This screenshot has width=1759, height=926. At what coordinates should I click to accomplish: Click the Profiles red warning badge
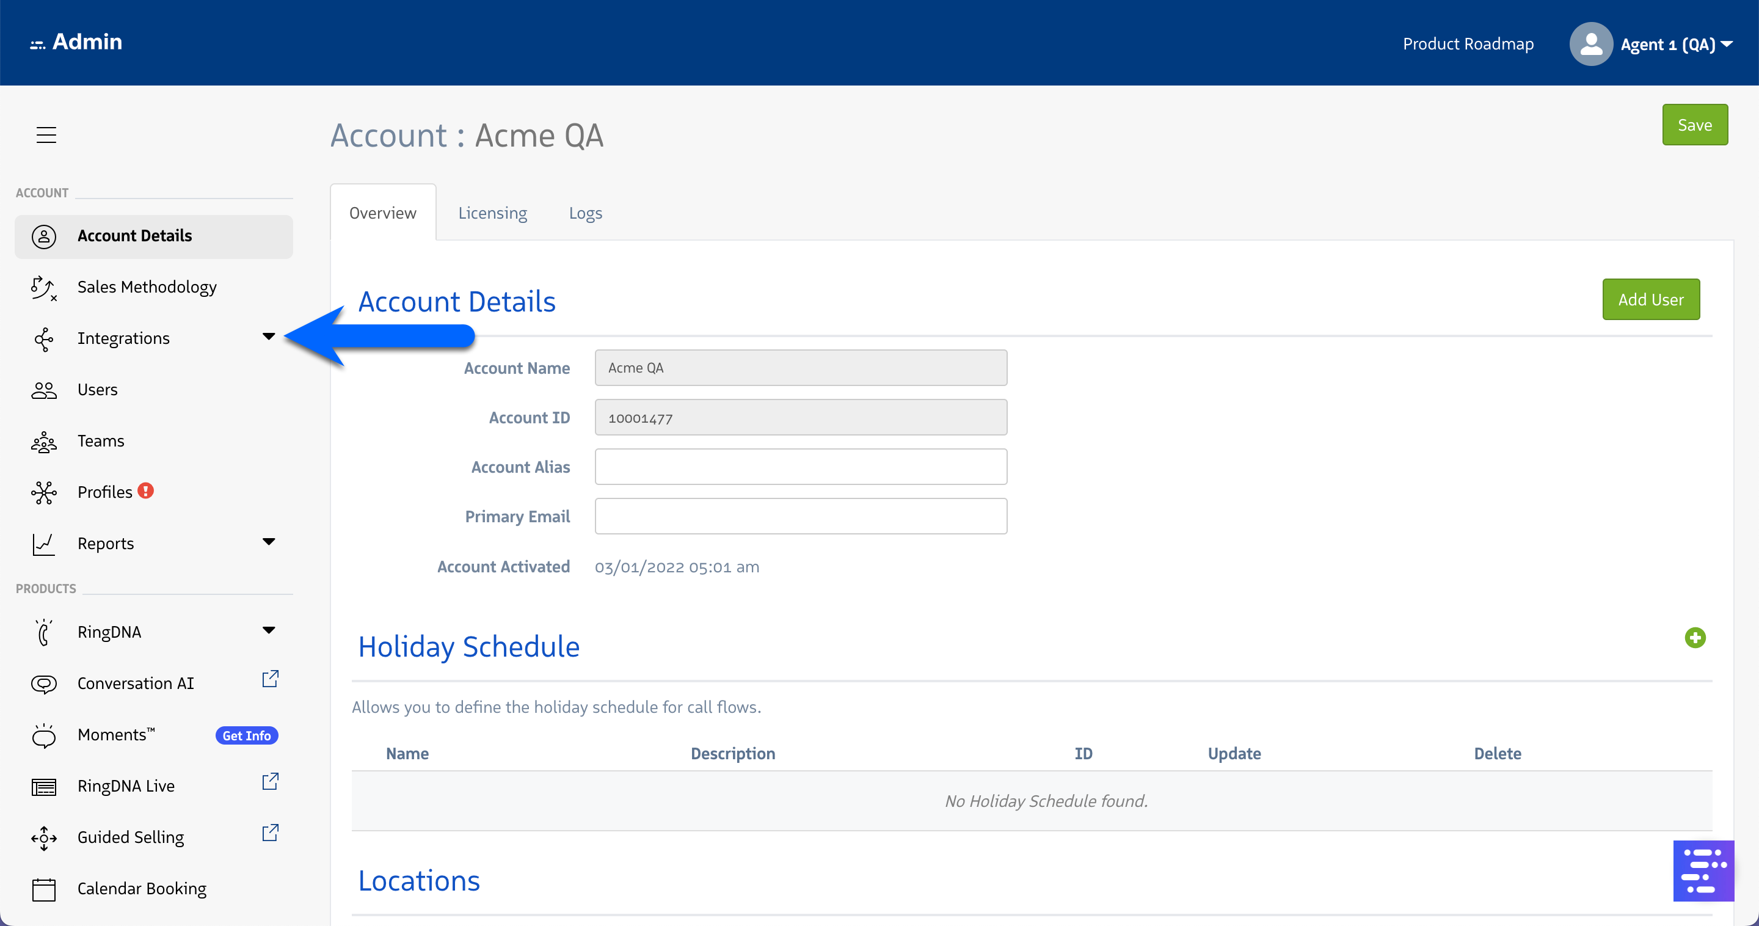[145, 491]
